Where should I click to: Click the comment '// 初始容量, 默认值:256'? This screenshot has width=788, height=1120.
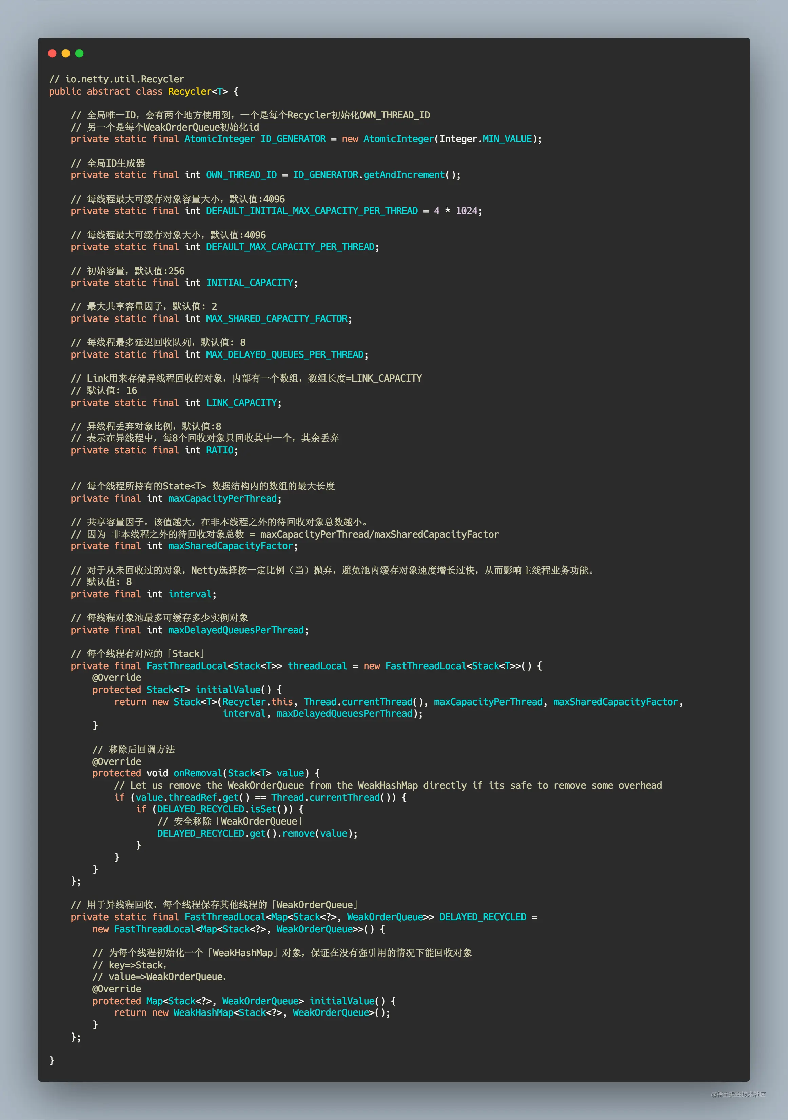point(128,271)
